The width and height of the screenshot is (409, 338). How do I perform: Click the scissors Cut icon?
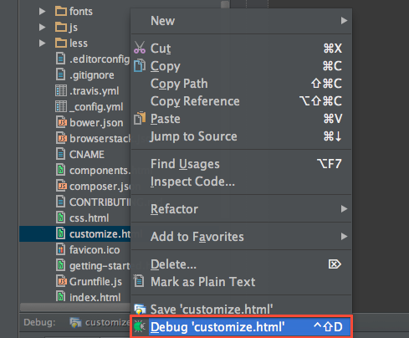click(140, 48)
